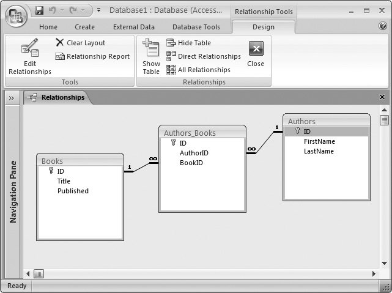Click the Show Table button

pos(151,58)
